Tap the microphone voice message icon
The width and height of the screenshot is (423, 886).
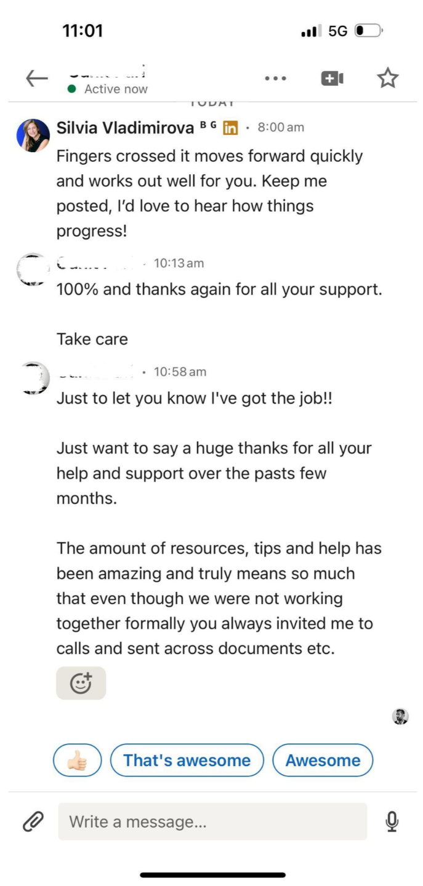coord(392,821)
